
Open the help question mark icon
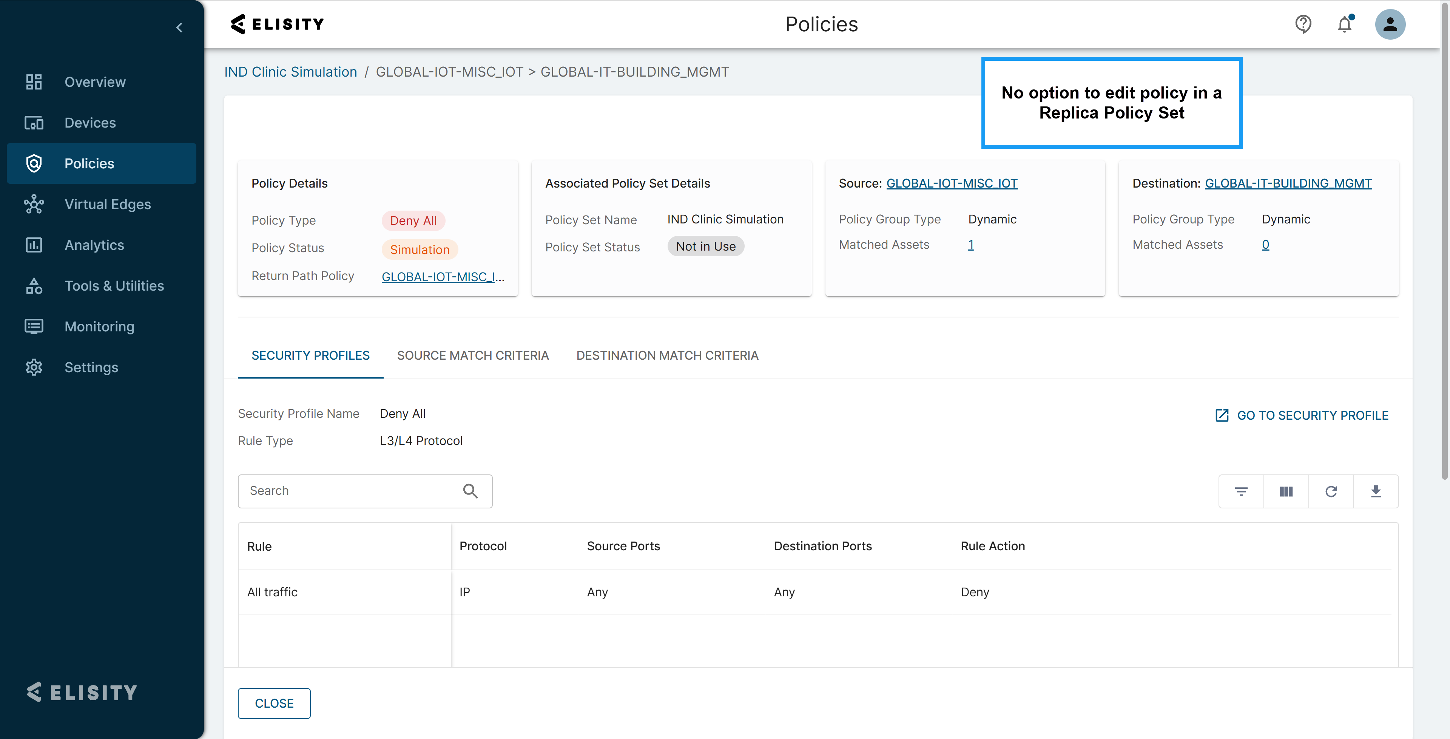tap(1302, 24)
